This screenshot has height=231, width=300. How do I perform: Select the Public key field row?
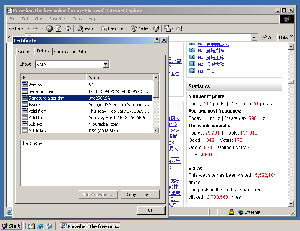(x=87, y=131)
